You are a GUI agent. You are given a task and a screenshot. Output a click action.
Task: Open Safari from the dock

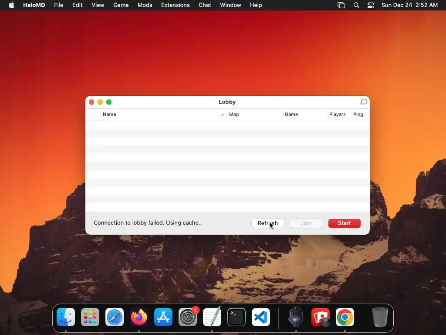[x=115, y=317]
